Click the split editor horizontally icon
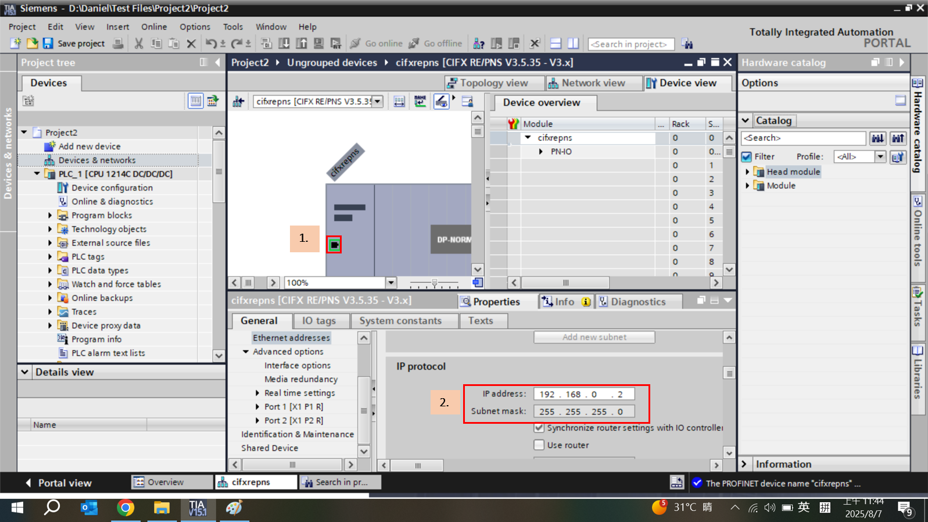The height and width of the screenshot is (522, 928). 556,43
